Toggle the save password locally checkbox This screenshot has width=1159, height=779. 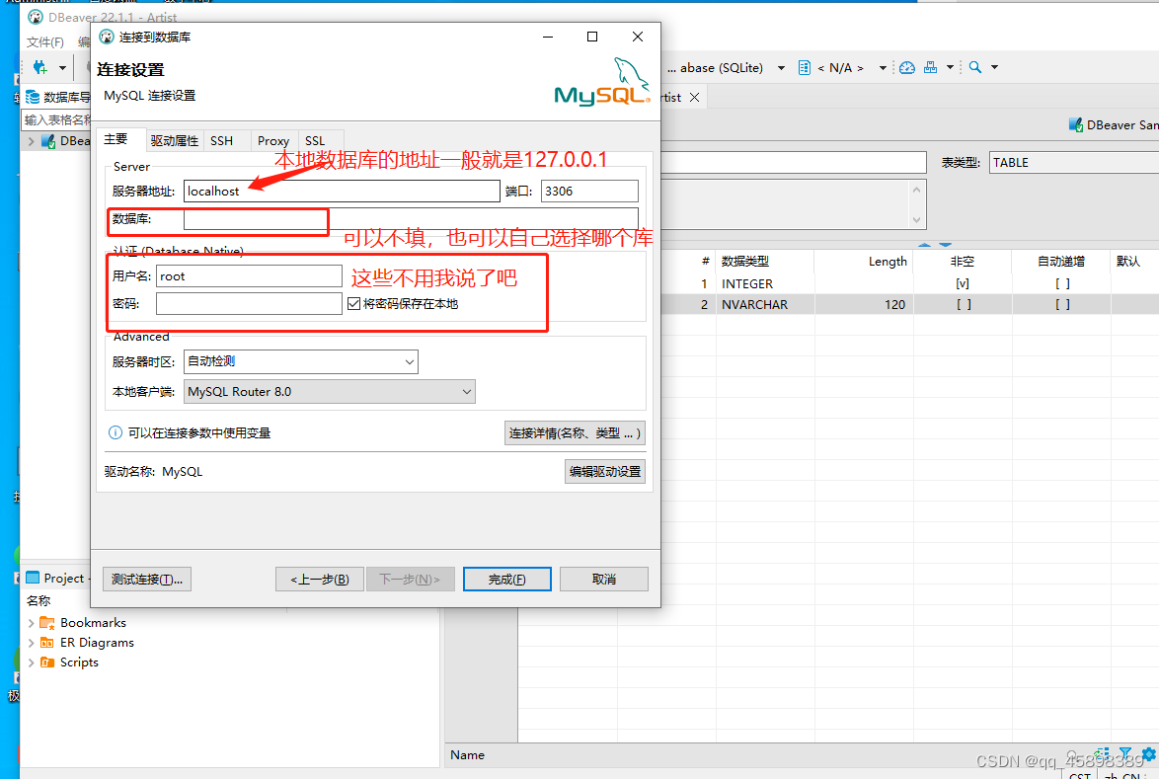[353, 304]
